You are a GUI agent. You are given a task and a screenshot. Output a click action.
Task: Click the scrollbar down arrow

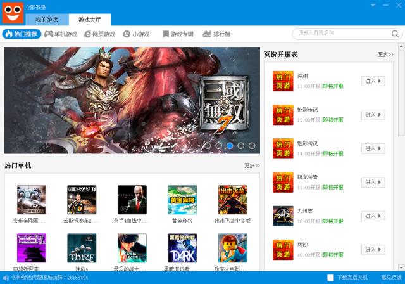click(401, 268)
